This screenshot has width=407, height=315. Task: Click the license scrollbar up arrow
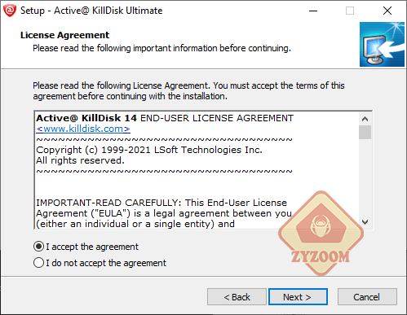click(365, 119)
